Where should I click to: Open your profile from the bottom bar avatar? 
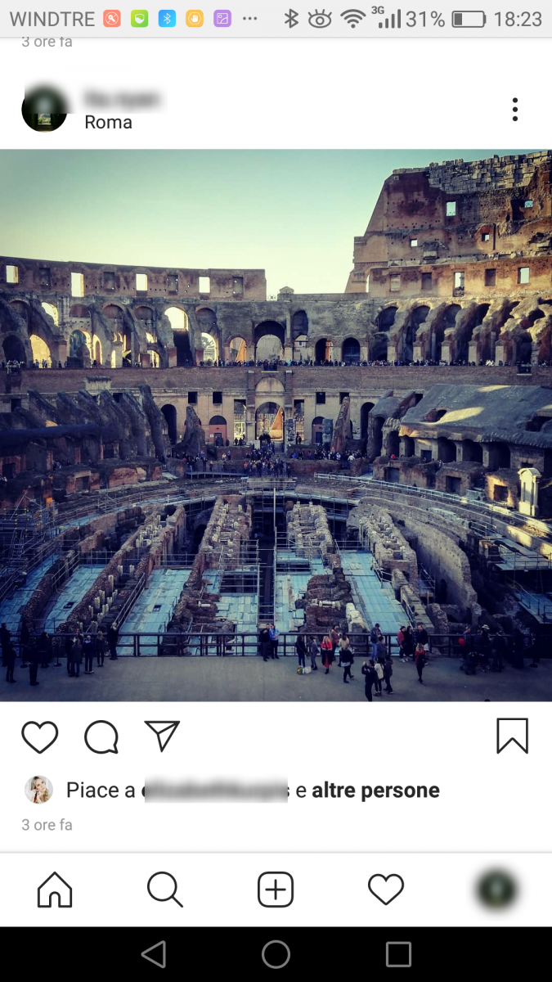point(496,889)
